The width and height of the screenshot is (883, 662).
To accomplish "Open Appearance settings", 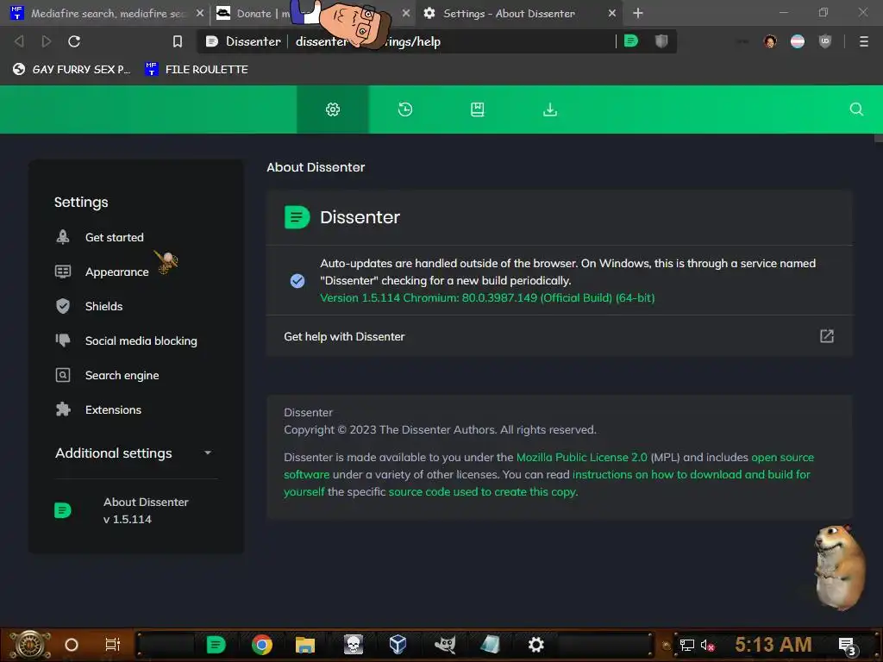I will pyautogui.click(x=116, y=272).
